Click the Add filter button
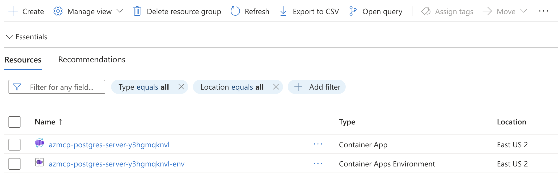 coord(317,87)
